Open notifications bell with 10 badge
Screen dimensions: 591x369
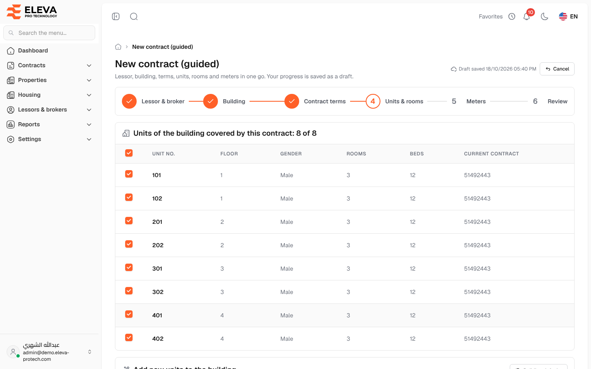527,16
